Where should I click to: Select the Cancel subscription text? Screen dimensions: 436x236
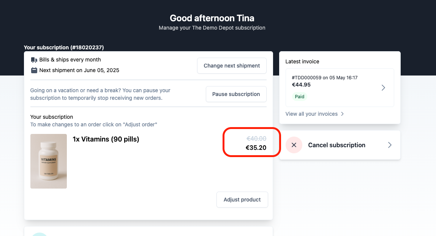tap(336, 145)
